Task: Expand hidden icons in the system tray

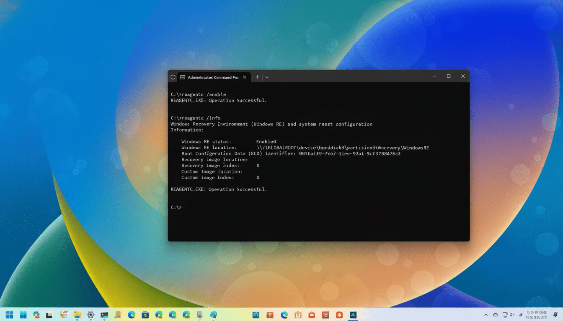Action: [486, 315]
